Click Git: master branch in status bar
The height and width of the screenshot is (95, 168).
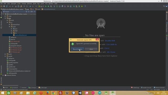click(x=157, y=90)
